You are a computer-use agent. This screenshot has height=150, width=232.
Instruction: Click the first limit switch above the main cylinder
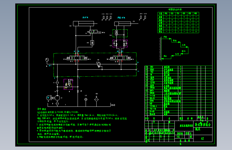pos(103,18)
